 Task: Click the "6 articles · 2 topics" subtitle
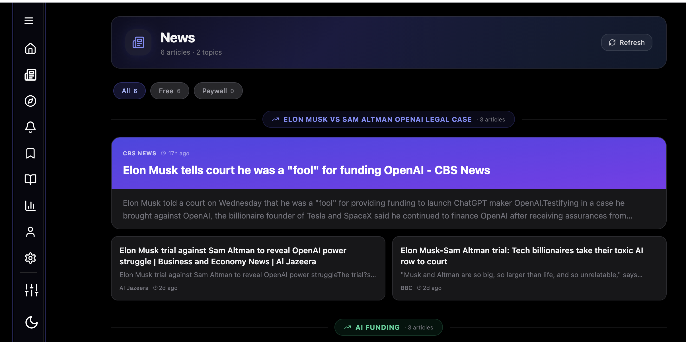point(191,52)
